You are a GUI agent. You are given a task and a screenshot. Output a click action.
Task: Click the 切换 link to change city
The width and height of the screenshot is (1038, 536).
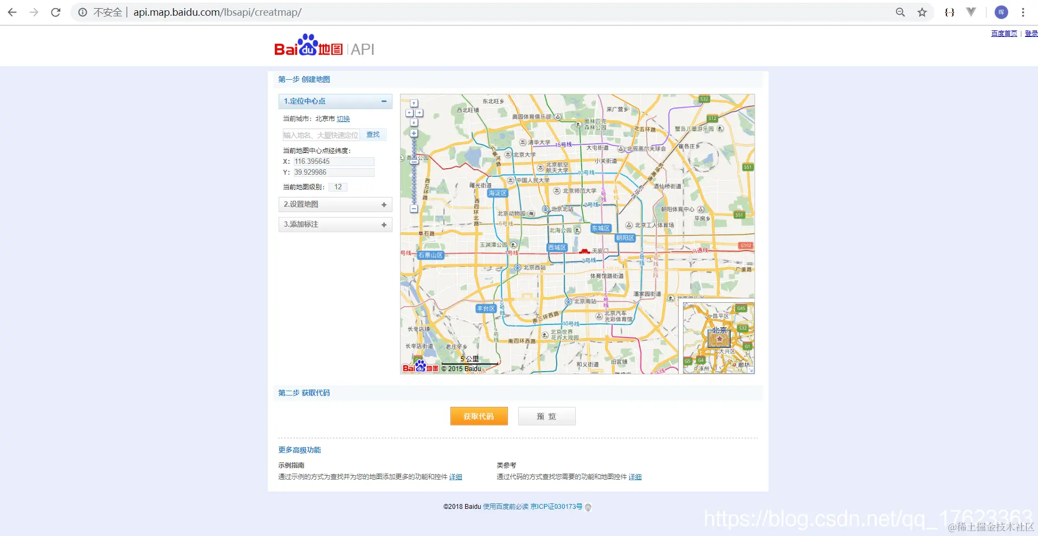click(343, 118)
